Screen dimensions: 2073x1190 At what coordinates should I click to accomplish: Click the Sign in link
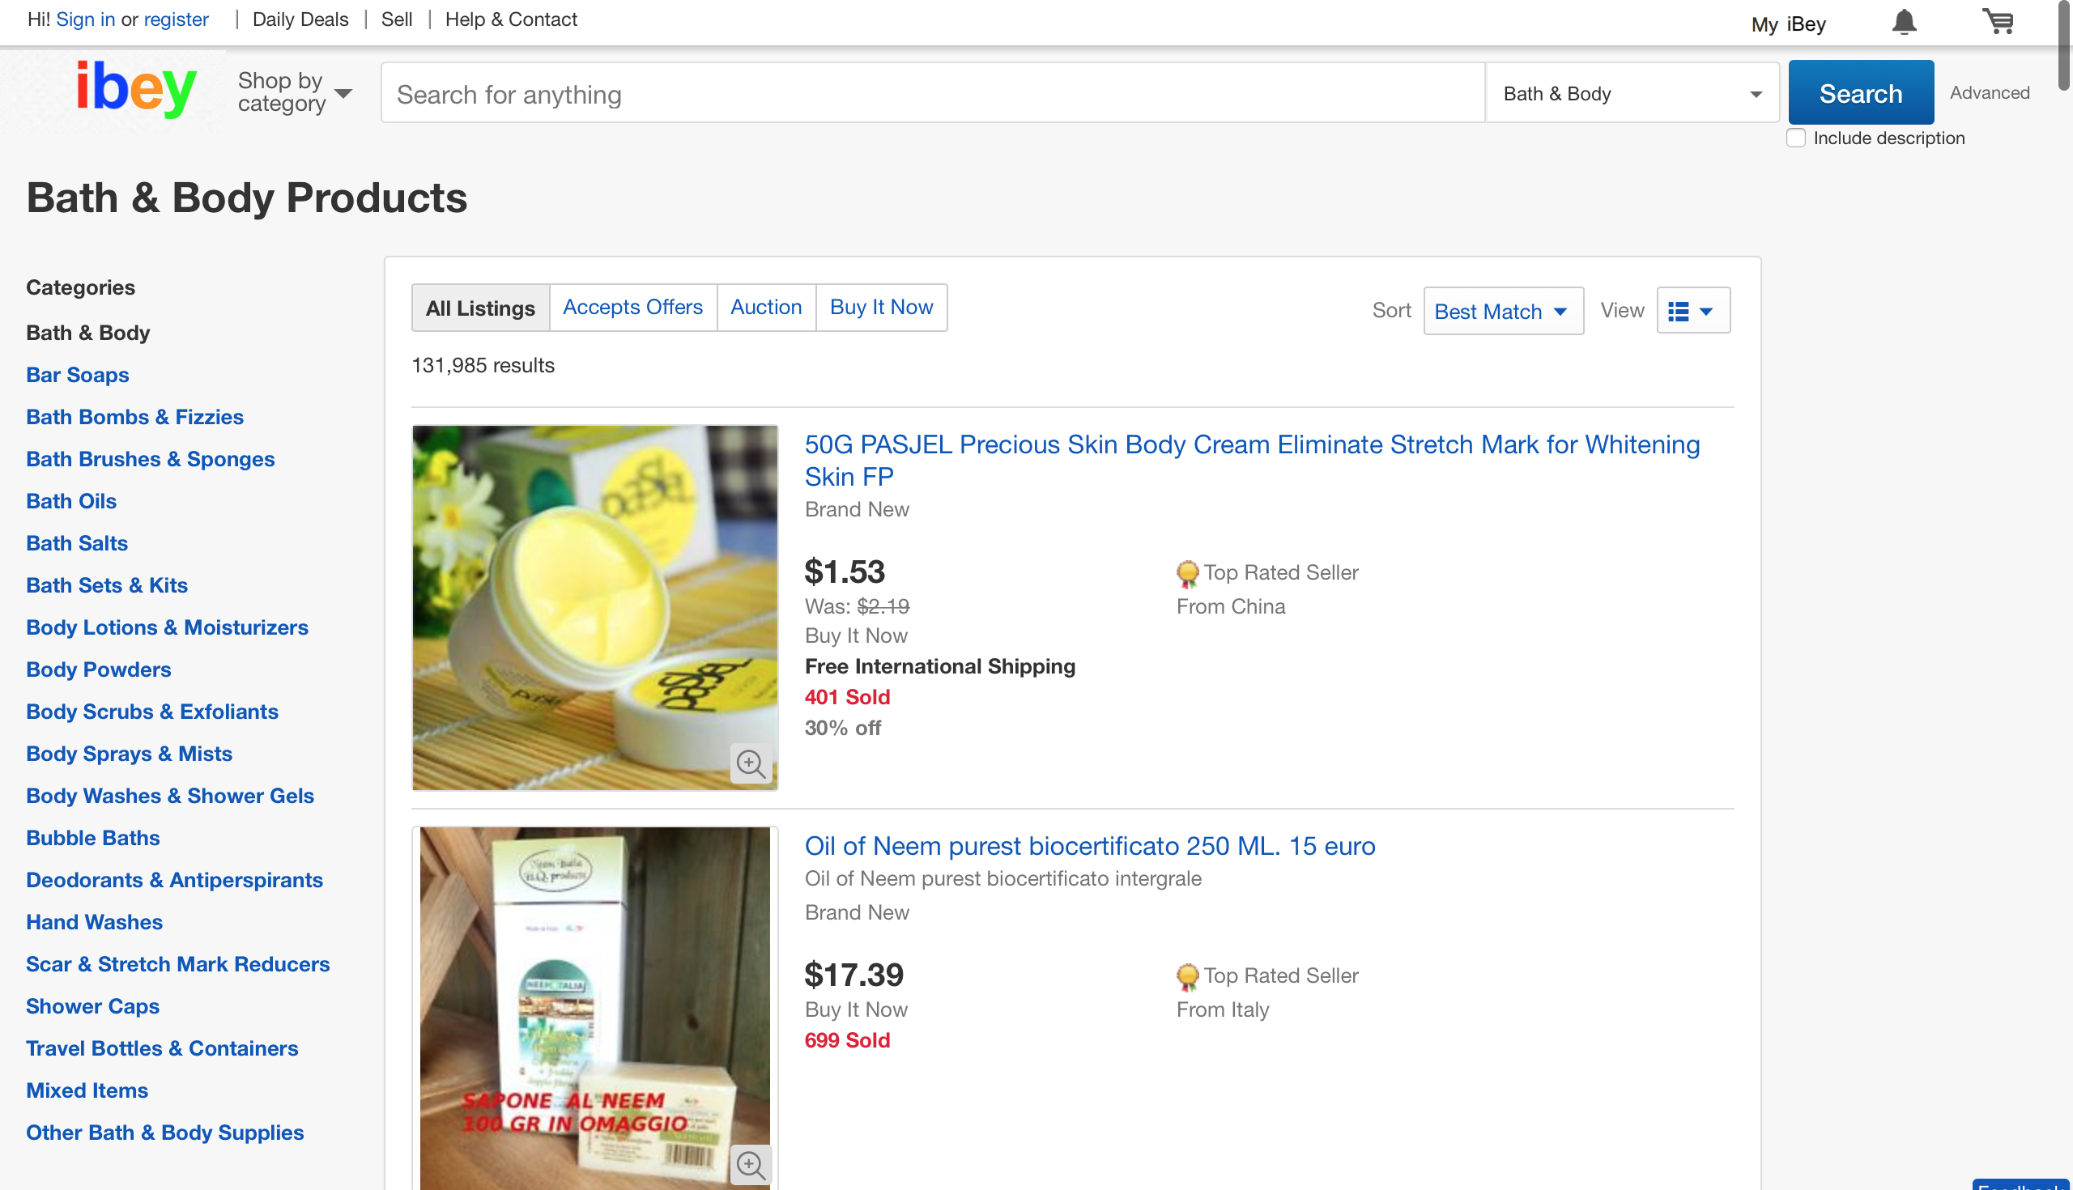pos(85,19)
